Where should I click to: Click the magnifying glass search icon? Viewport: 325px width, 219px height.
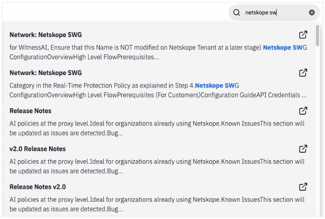pyautogui.click(x=236, y=12)
